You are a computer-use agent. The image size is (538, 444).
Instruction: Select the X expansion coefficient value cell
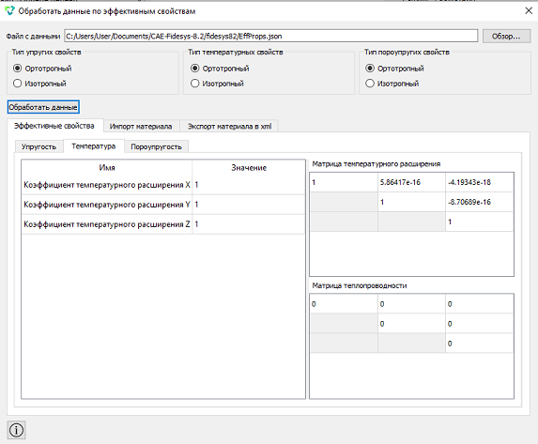click(249, 185)
